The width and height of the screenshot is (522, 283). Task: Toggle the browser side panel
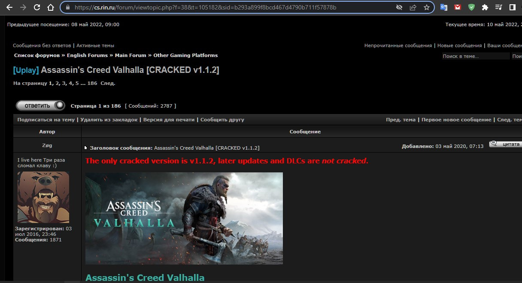coord(512,7)
